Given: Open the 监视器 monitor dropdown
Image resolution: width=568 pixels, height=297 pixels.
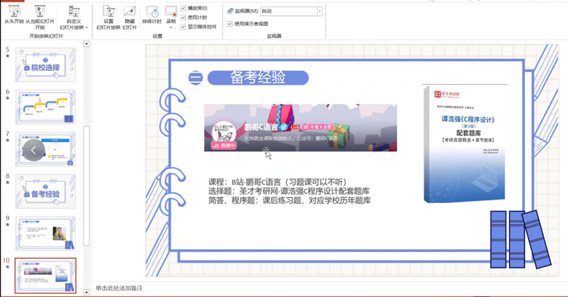Looking at the screenshot, I should tap(320, 11).
